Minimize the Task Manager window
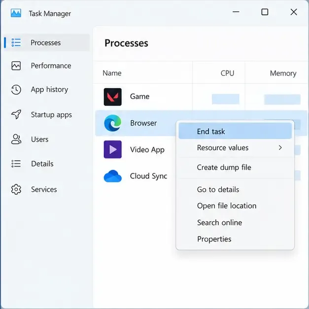This screenshot has height=309, width=309. [x=236, y=12]
